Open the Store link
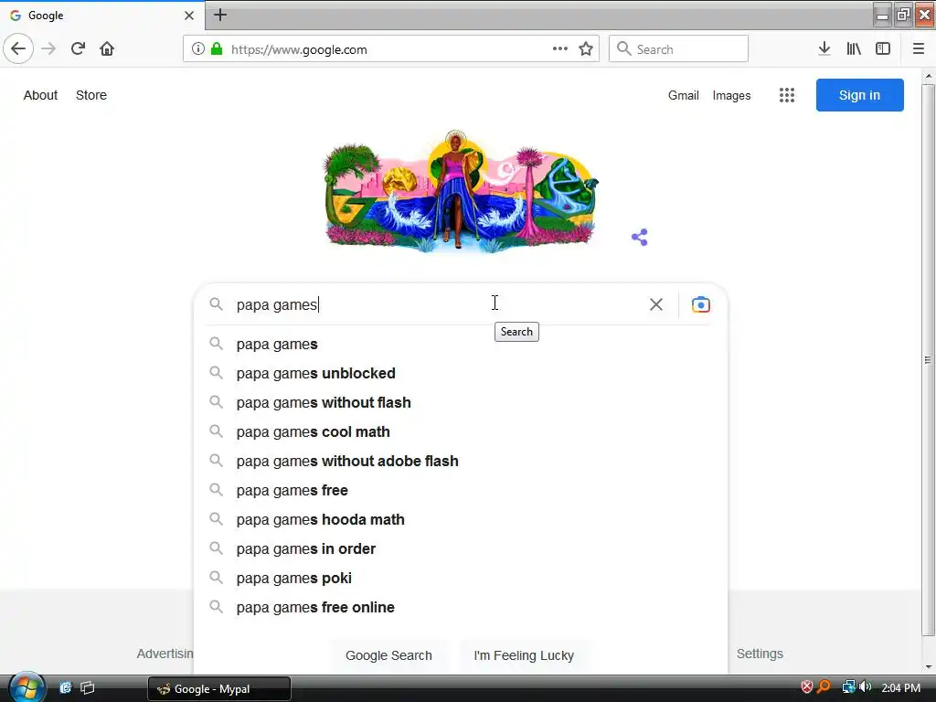This screenshot has height=702, width=936. [91, 95]
